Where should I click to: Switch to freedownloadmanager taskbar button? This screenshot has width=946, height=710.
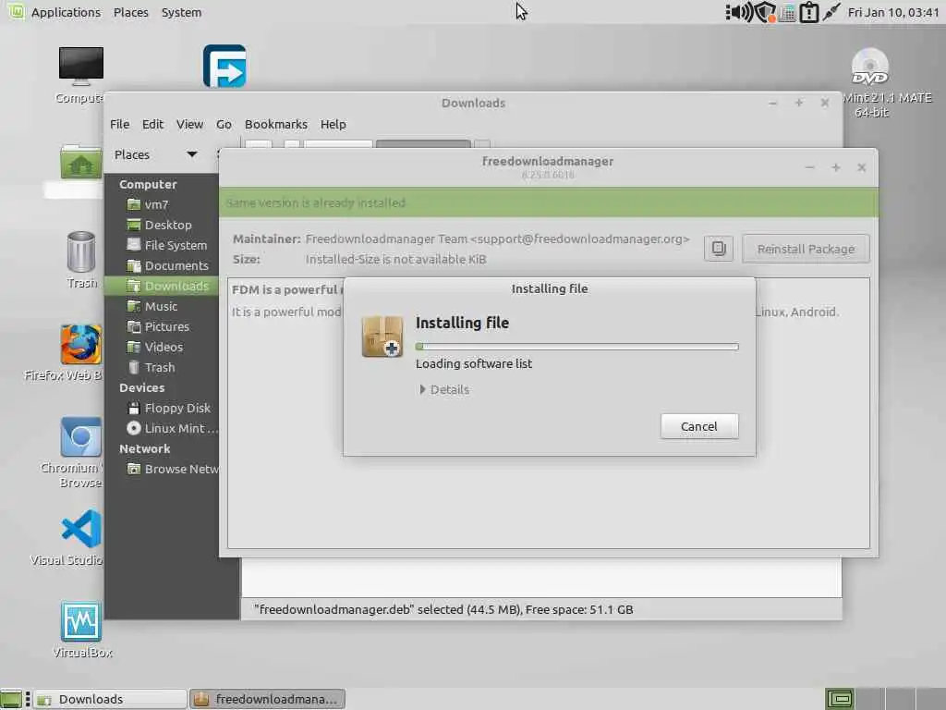[267, 699]
